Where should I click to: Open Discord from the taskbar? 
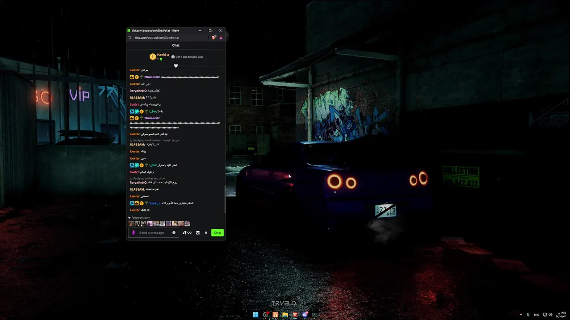pyautogui.click(x=305, y=315)
